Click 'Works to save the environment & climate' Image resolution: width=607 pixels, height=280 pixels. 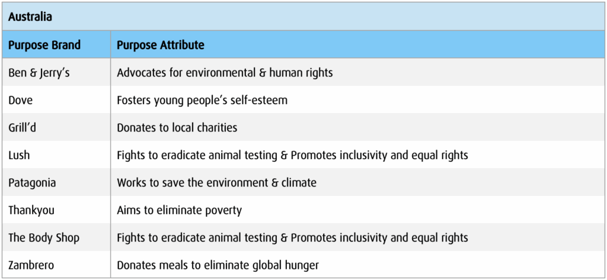[216, 182]
